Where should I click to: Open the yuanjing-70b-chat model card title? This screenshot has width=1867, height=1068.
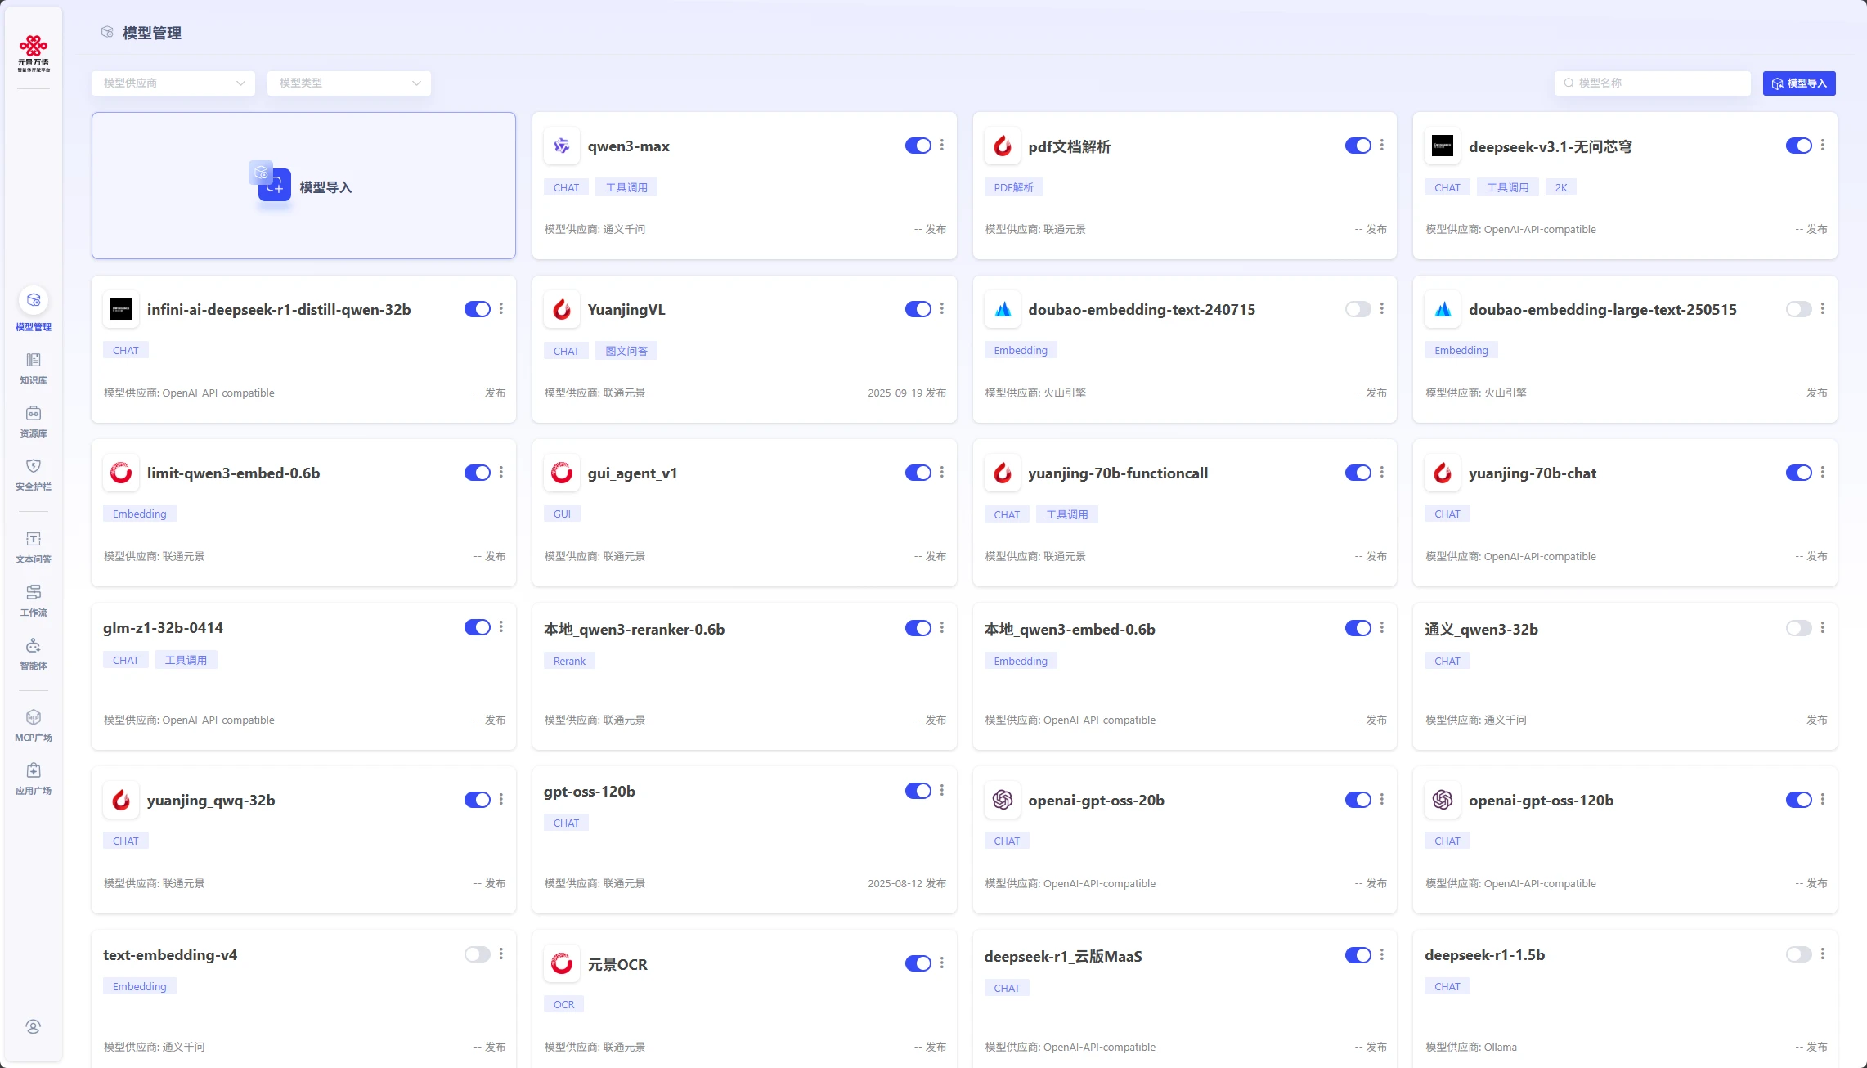coord(1533,473)
